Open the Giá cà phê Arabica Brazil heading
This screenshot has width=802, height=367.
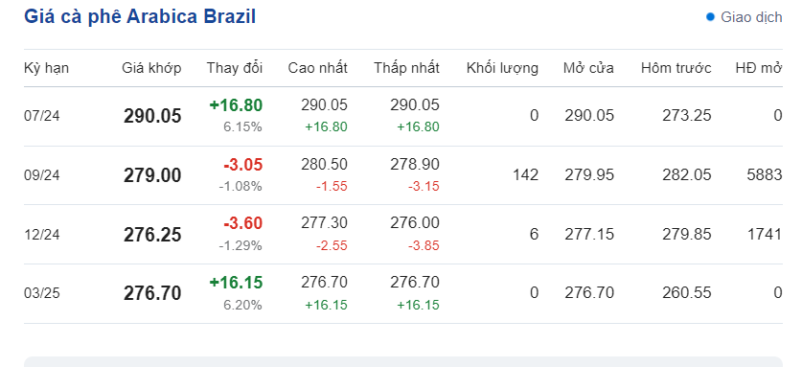click(x=140, y=17)
